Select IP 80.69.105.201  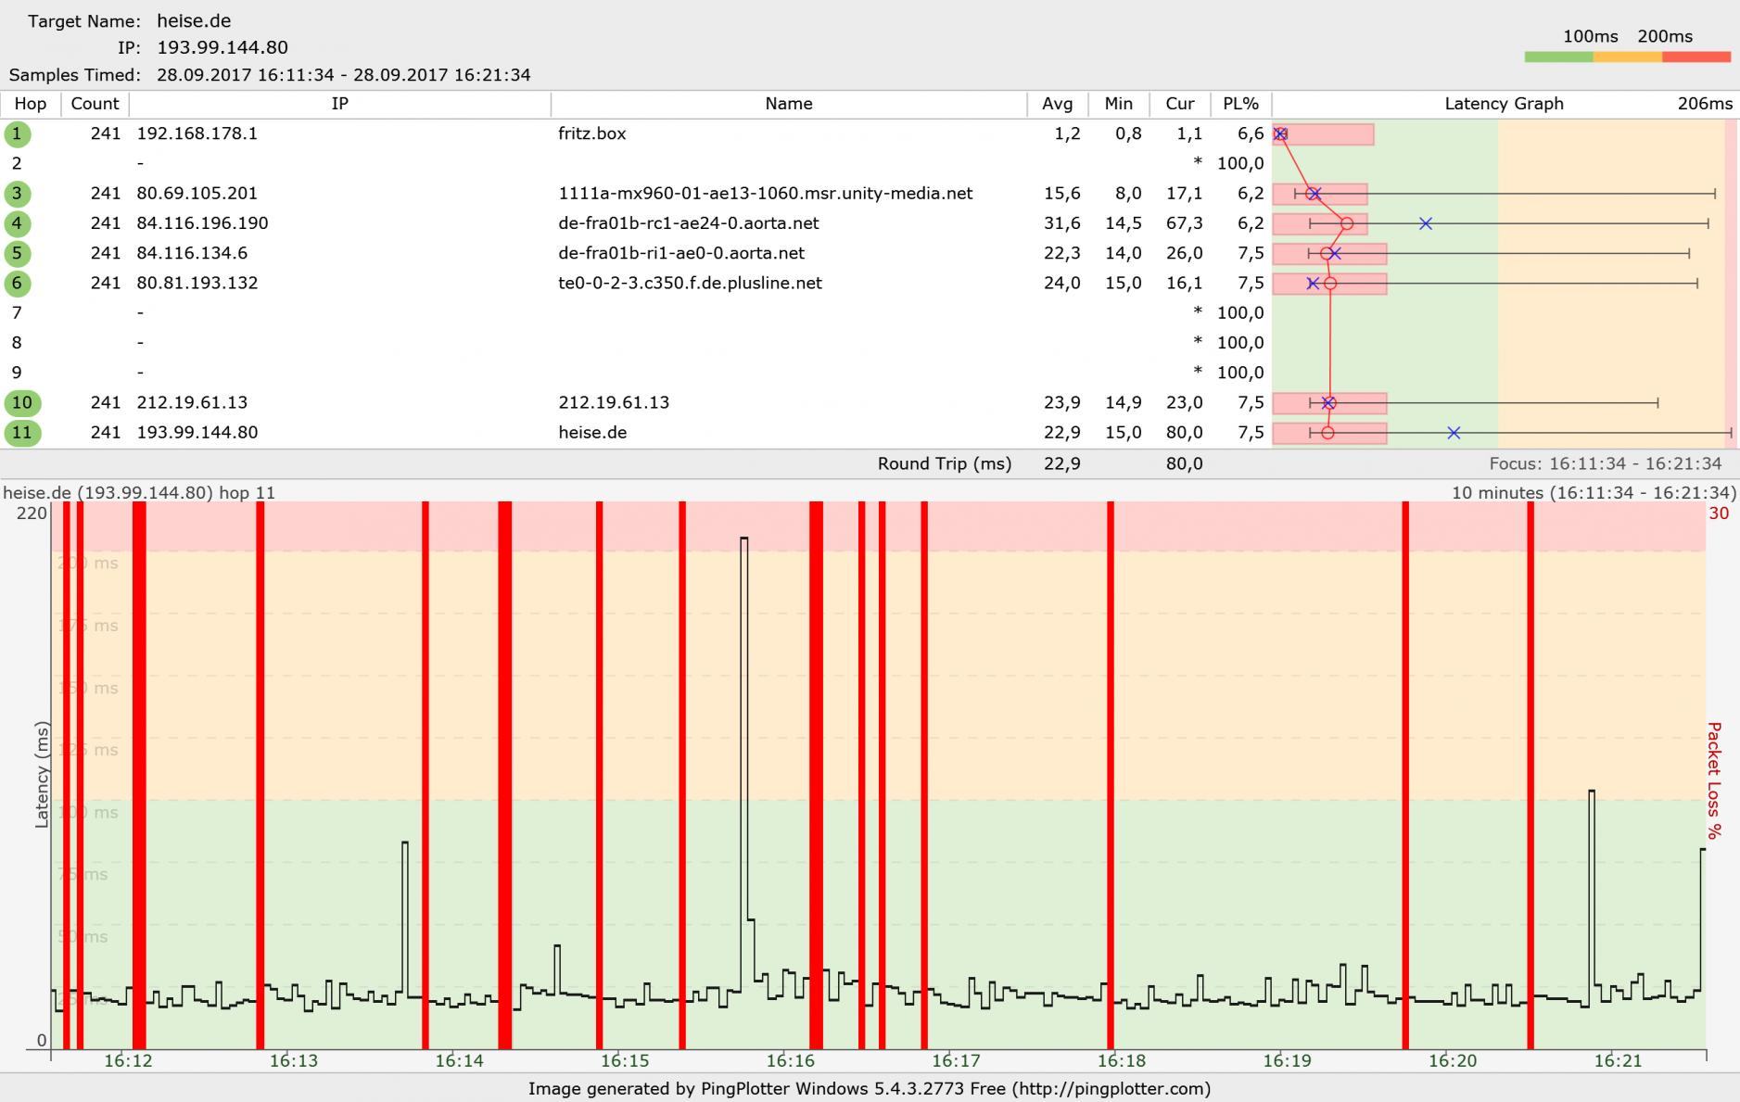[x=197, y=194]
